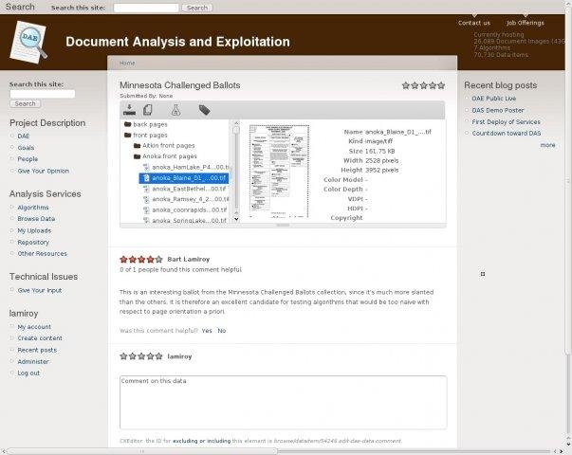572x455 pixels.
Task: Open the back pages folder
Action: (150, 124)
